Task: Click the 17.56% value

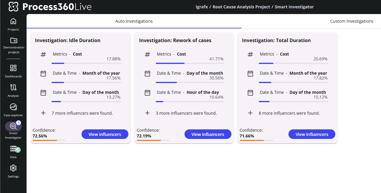Action: [x=113, y=78]
